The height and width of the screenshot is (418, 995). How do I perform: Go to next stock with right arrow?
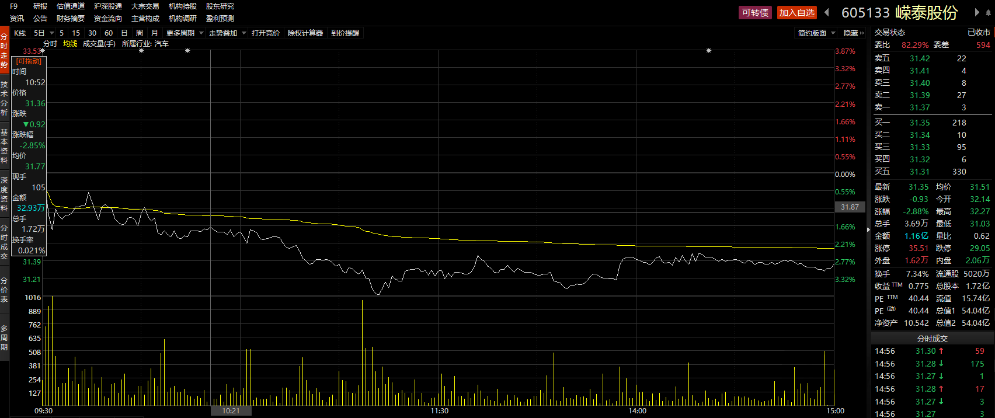(x=977, y=12)
